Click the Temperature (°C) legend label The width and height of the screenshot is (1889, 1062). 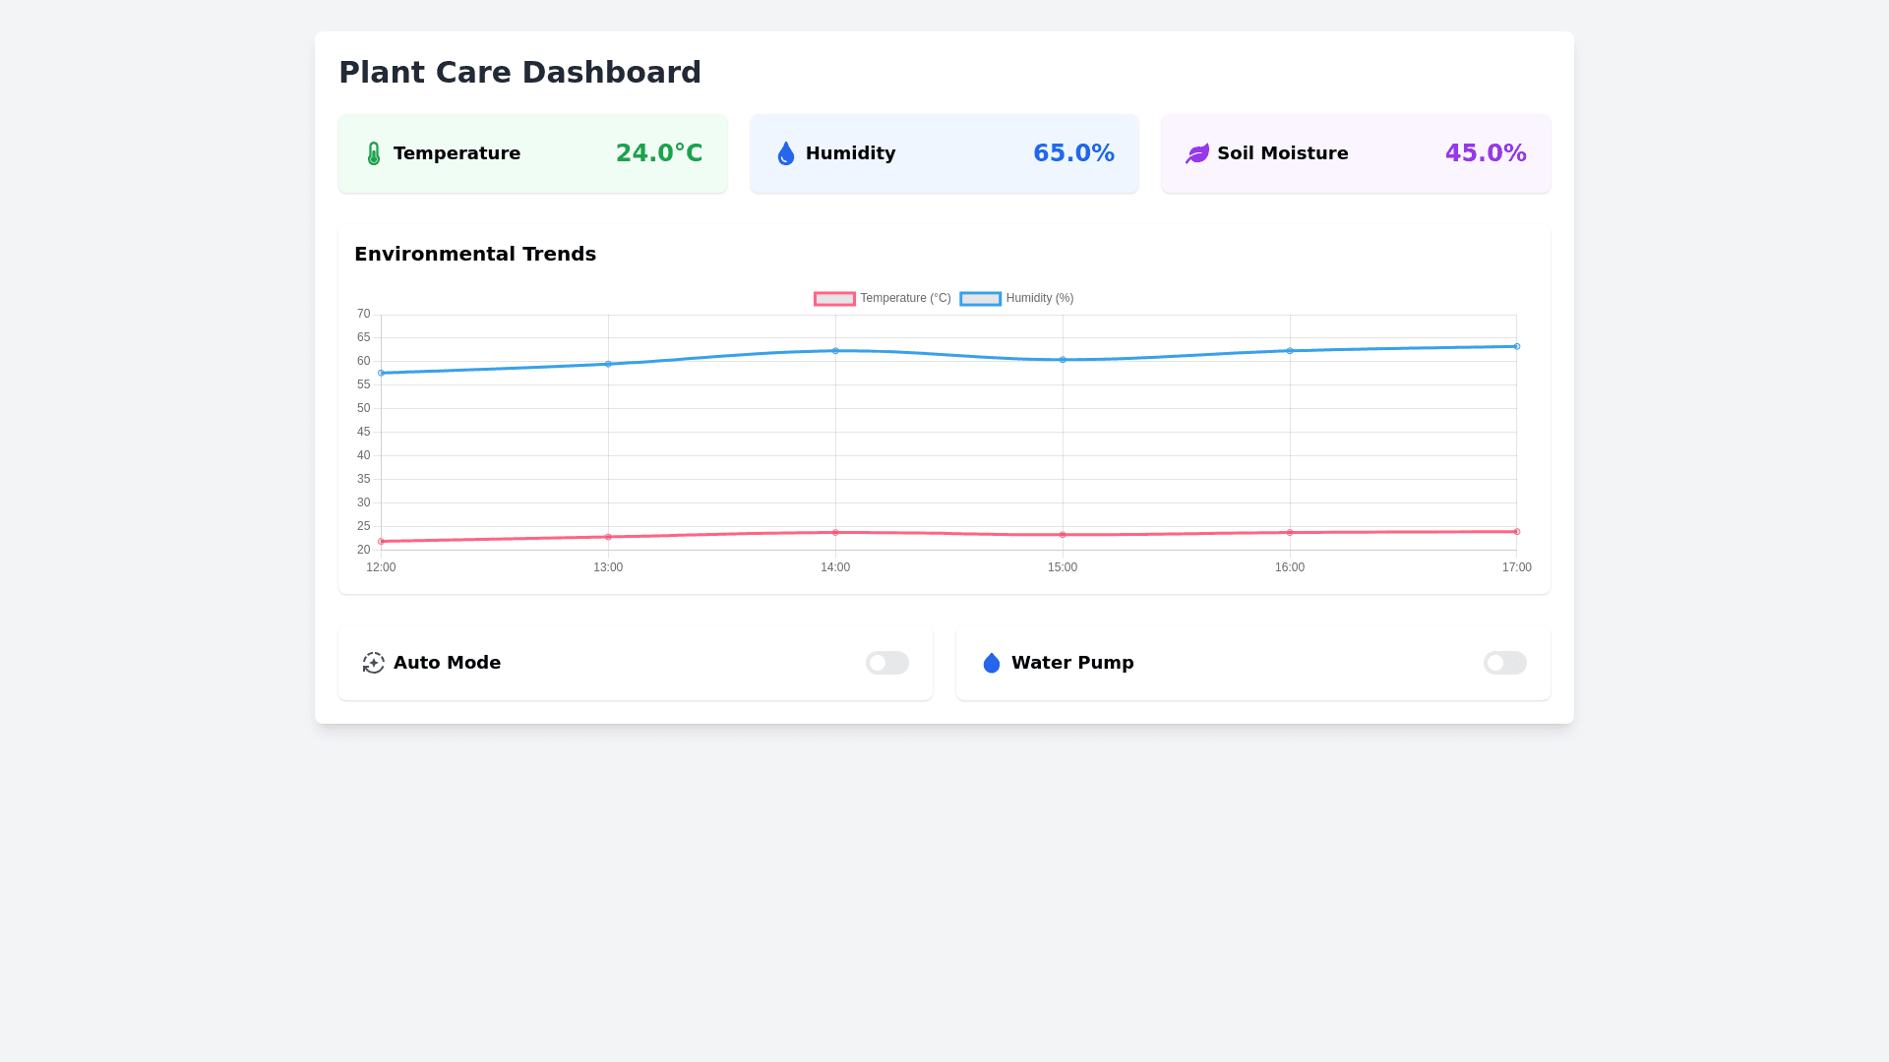[905, 298]
